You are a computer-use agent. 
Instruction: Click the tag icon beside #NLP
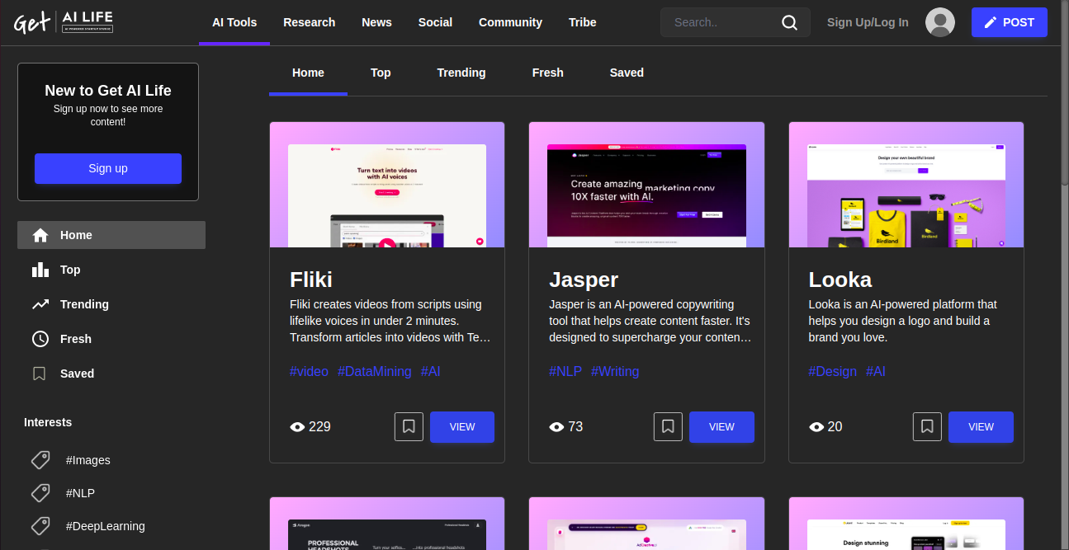[x=40, y=493]
